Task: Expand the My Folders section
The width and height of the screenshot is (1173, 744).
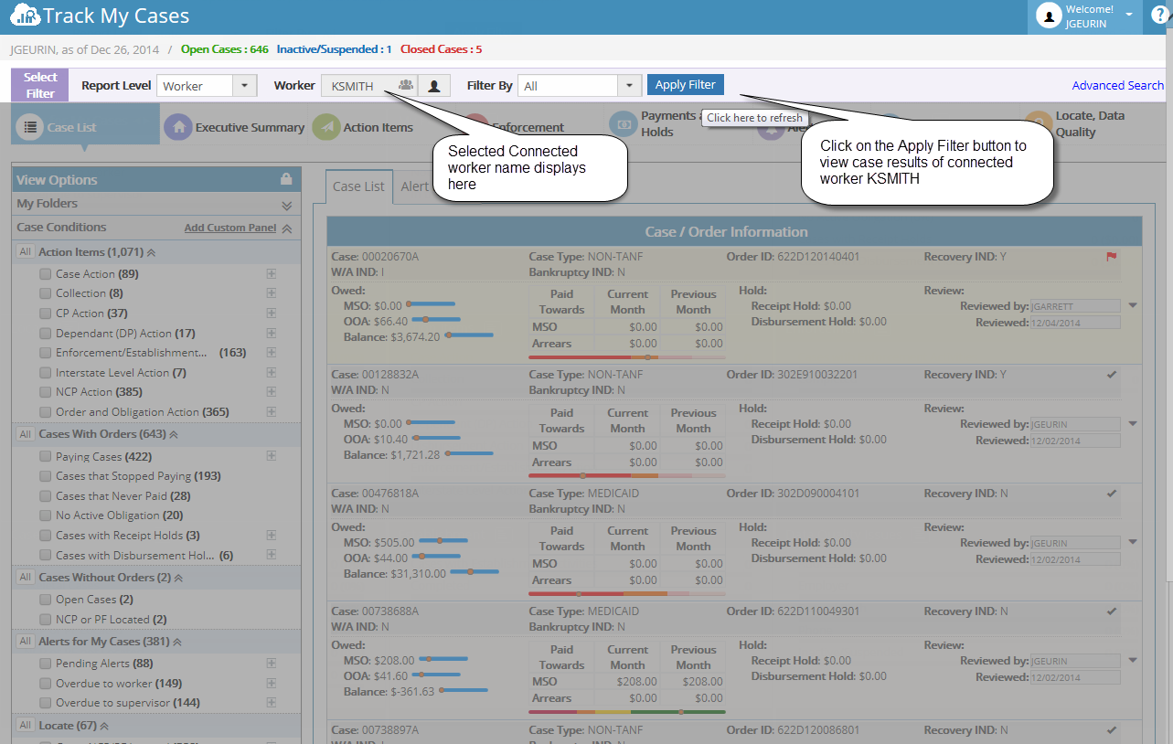Action: [x=286, y=205]
